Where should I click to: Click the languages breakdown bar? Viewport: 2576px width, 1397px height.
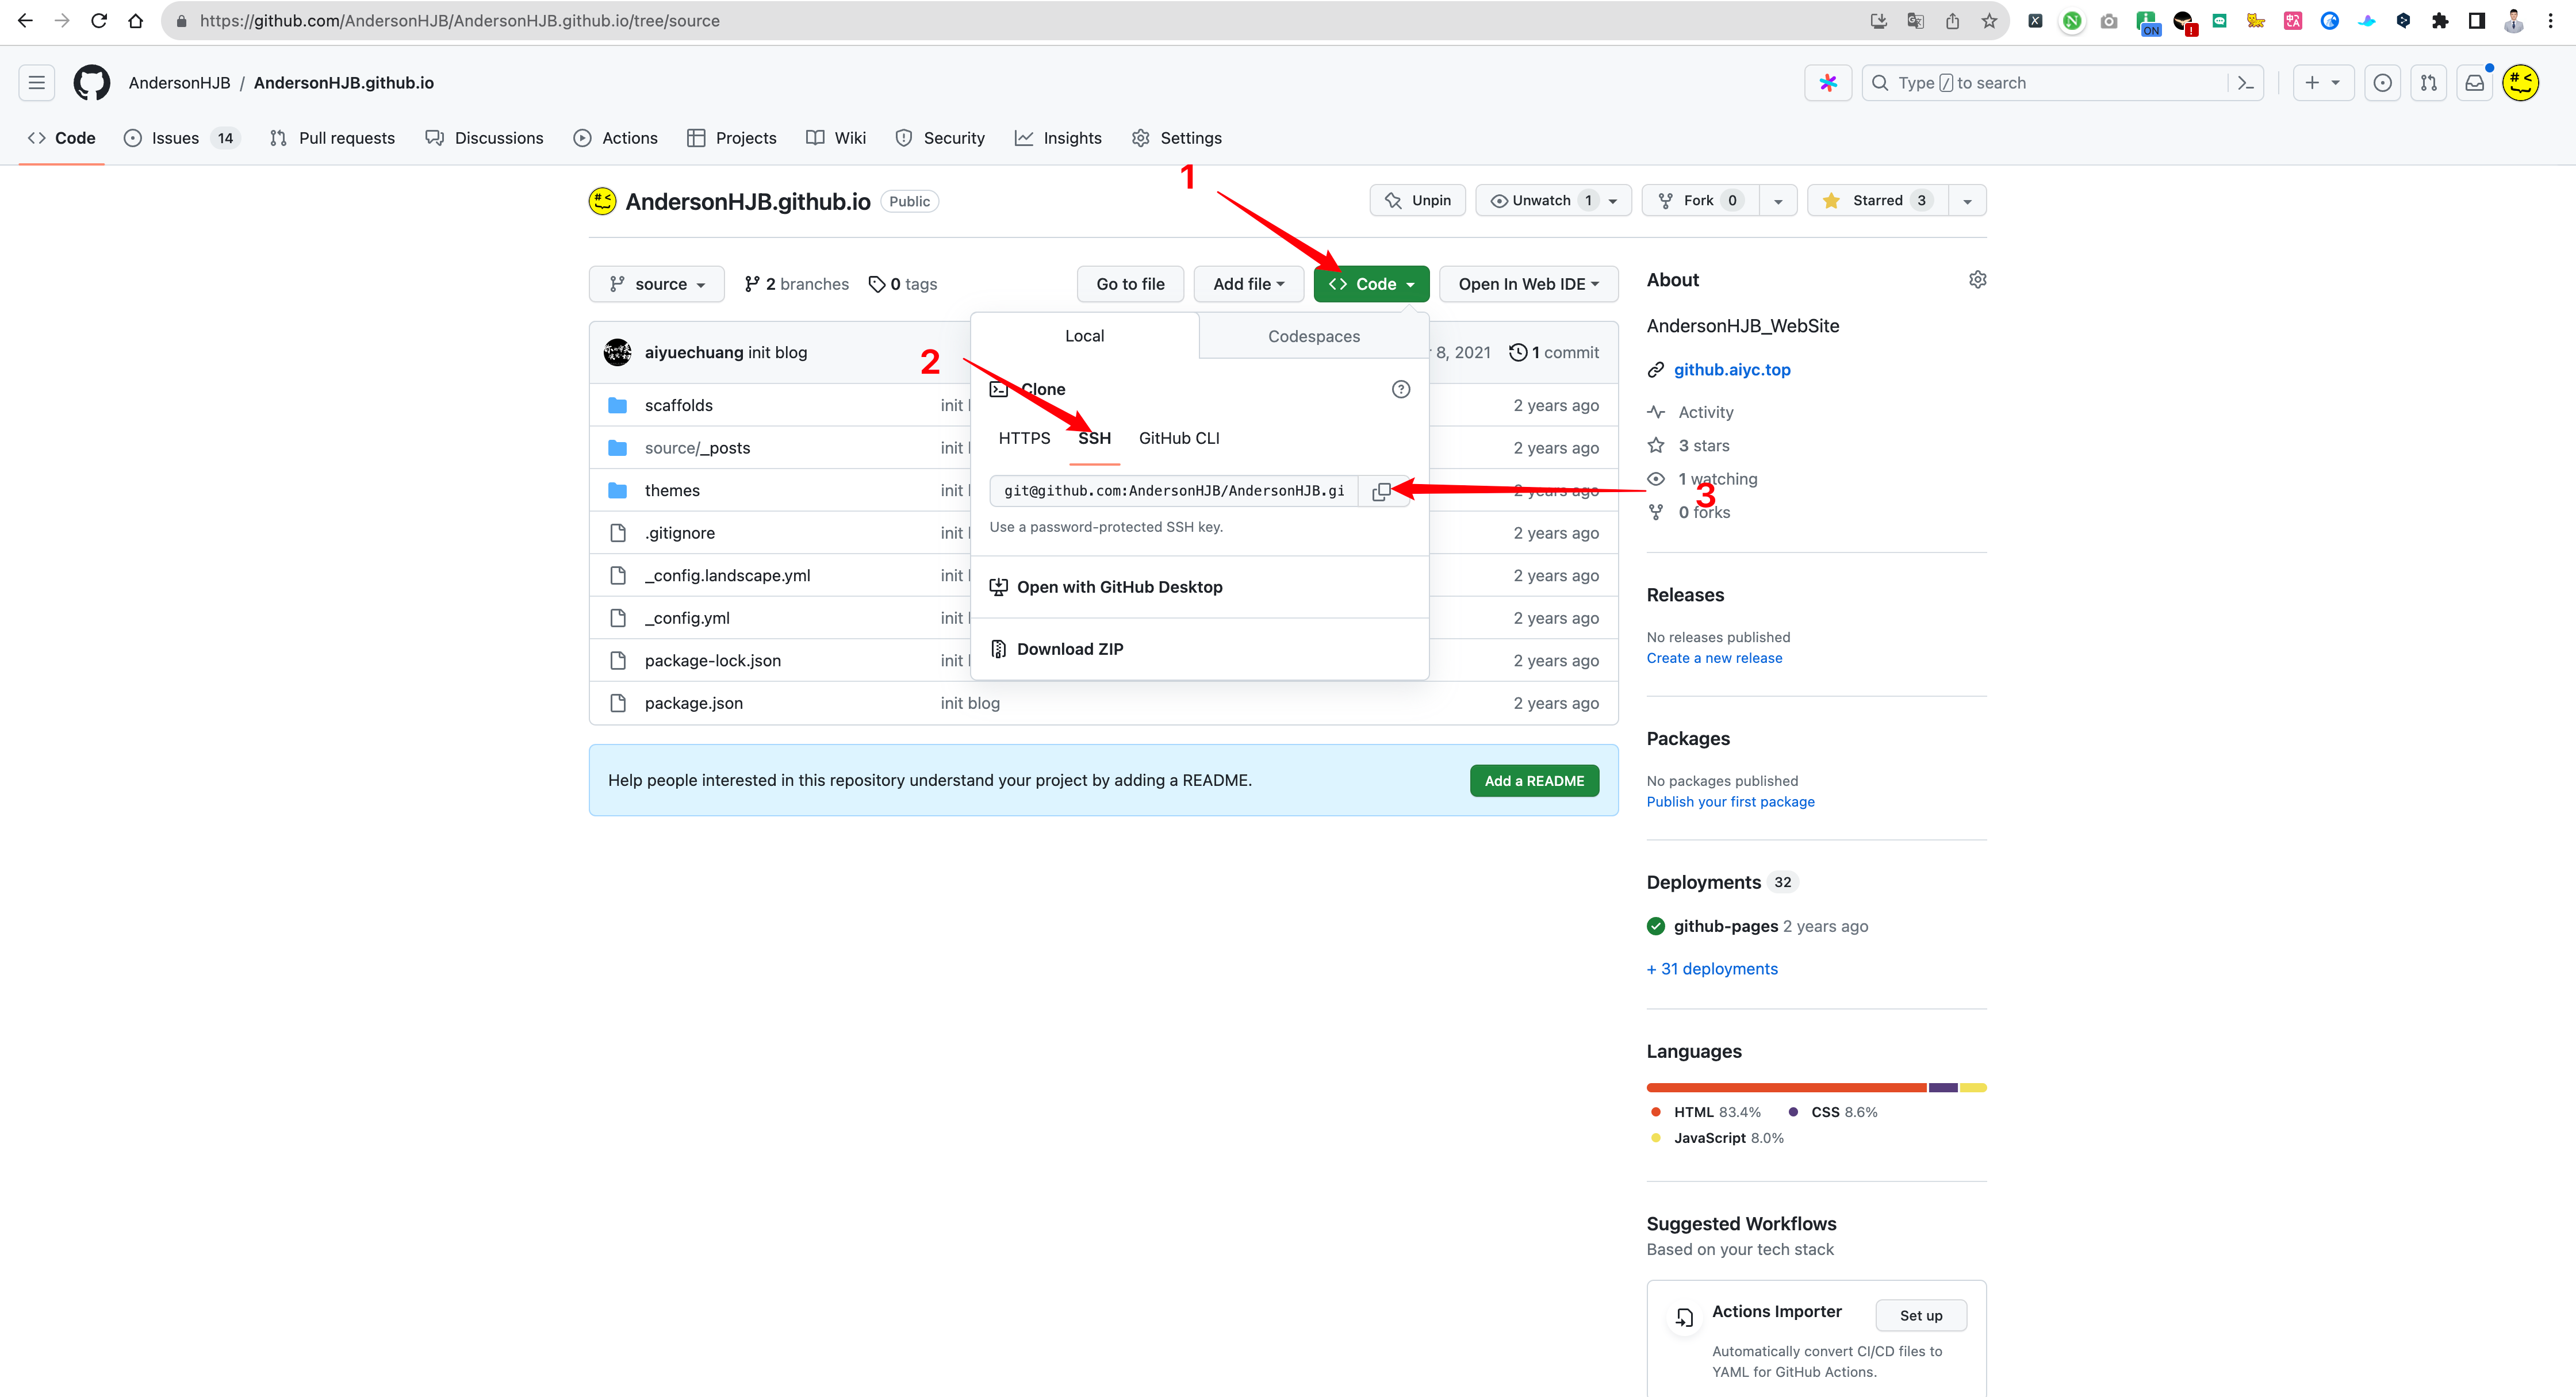coord(1816,1088)
